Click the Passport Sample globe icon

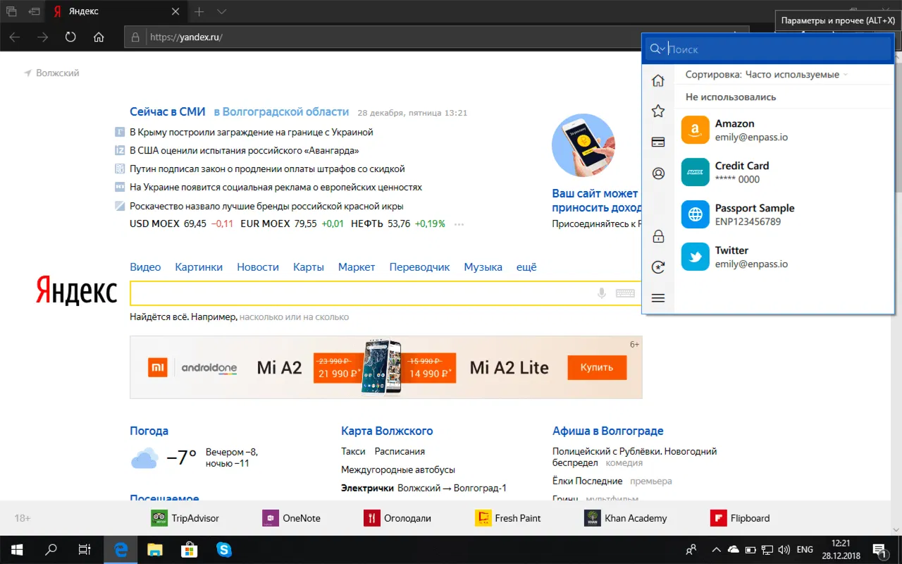click(695, 214)
